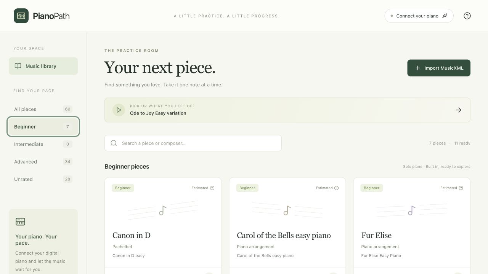
Task: Show Unrated pieces
Action: coord(43,179)
